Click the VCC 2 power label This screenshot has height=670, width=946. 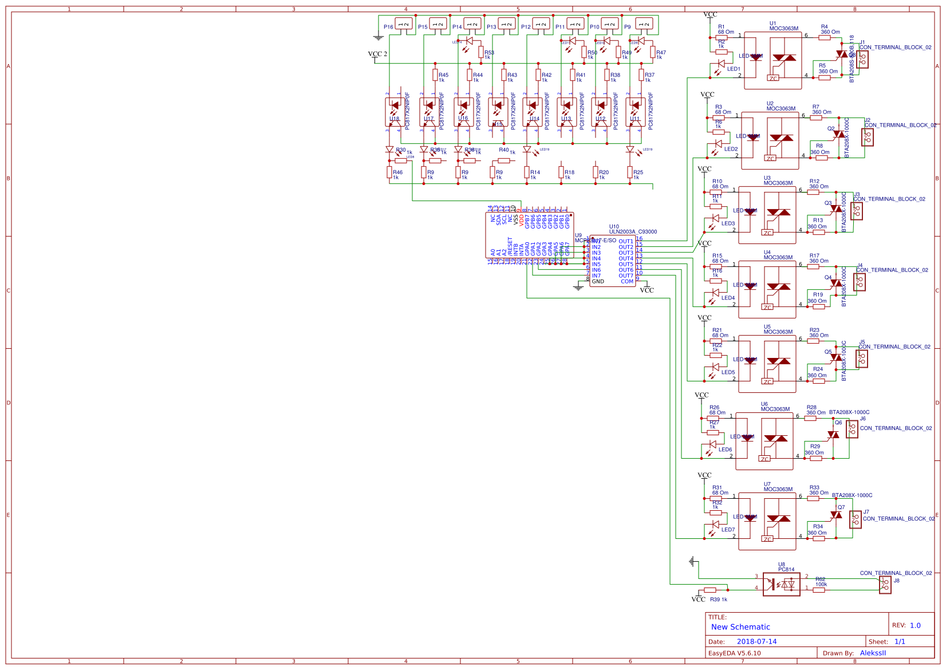tap(377, 54)
